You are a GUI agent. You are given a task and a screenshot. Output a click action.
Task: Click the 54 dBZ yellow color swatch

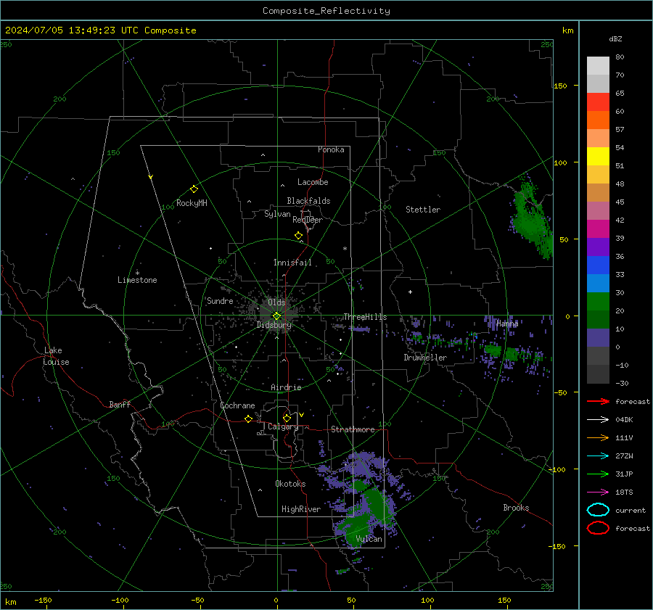pos(598,156)
